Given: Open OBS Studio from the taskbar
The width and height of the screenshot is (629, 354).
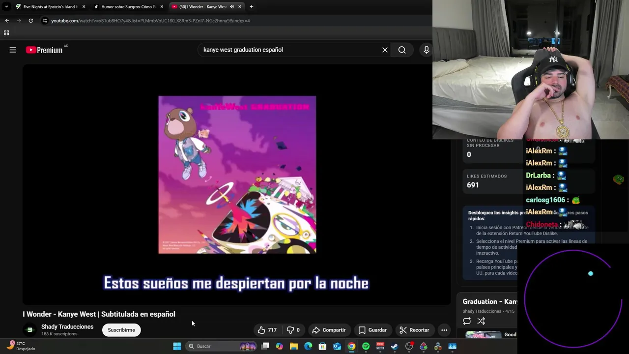Looking at the screenshot, I should 409,346.
